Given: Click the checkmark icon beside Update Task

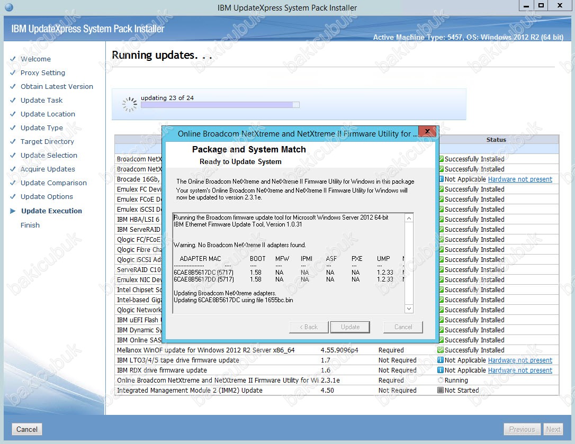Looking at the screenshot, I should click(13, 100).
